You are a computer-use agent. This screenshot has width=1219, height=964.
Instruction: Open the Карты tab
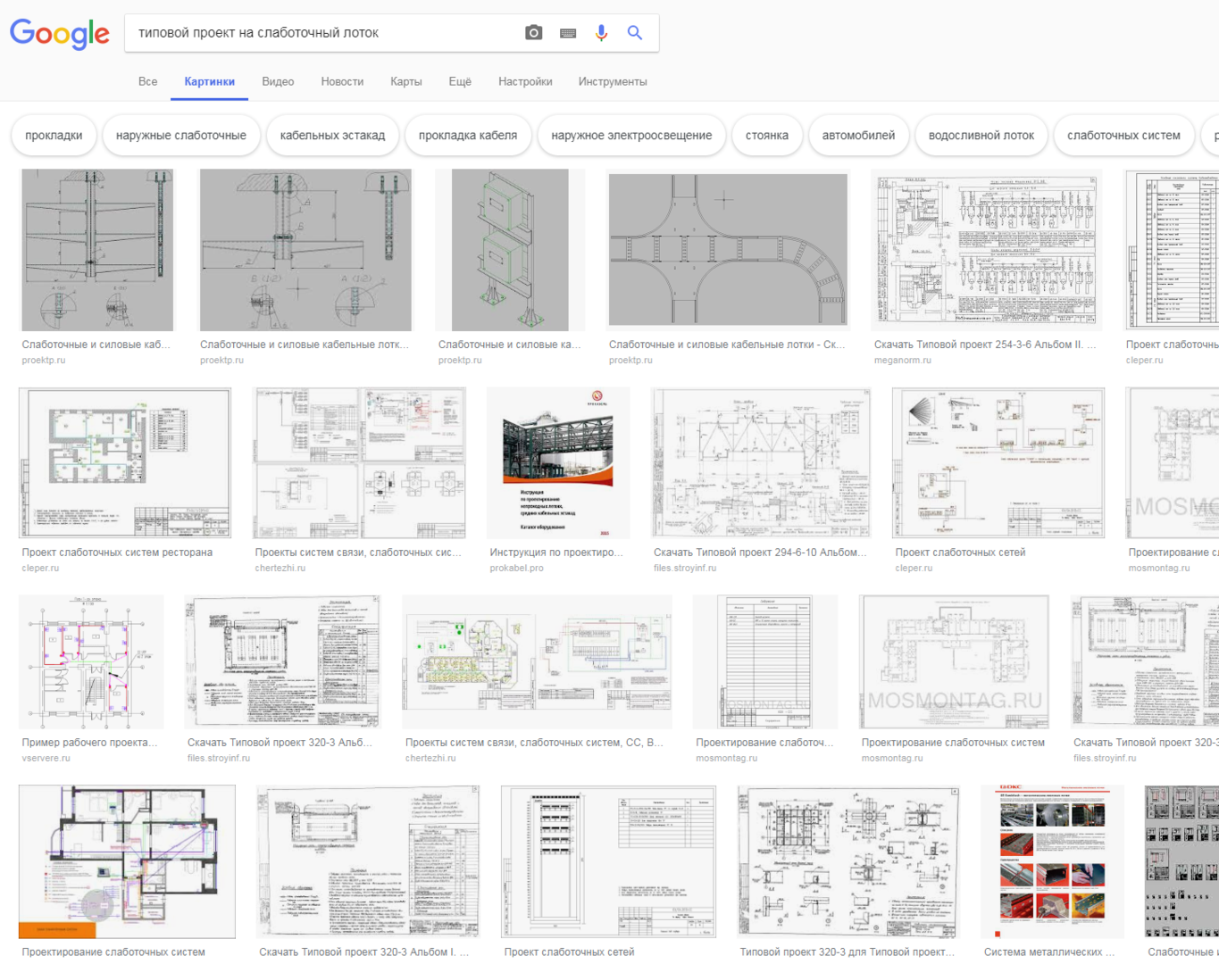pos(405,81)
